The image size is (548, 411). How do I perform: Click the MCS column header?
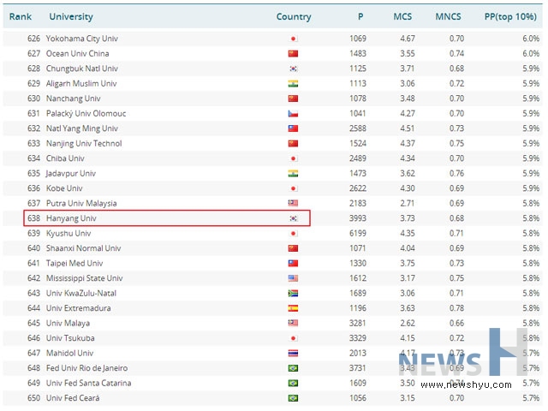pyautogui.click(x=402, y=16)
